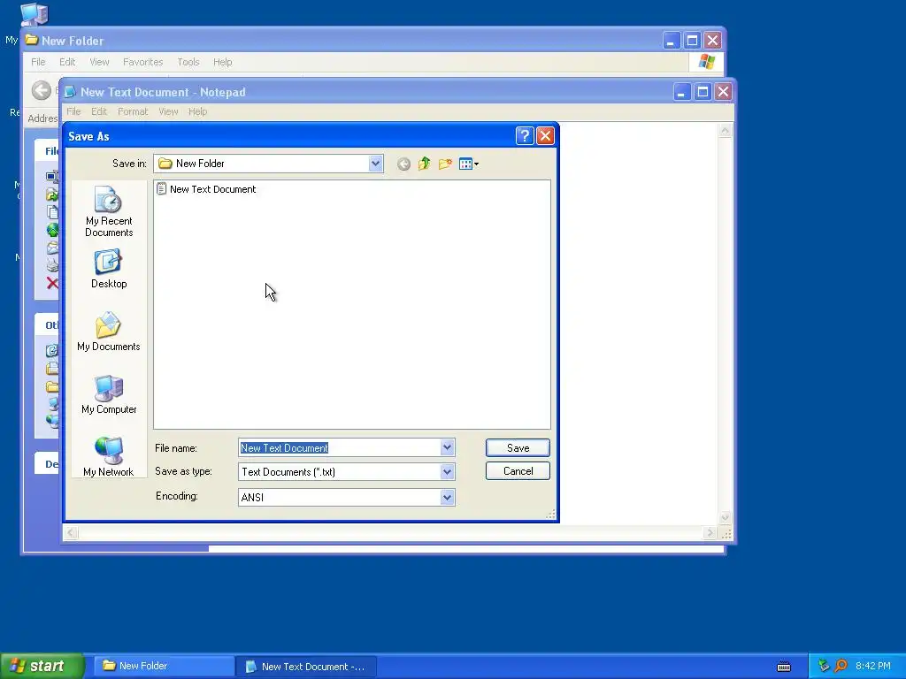Open Tools menu in New Folder window
The image size is (906, 679).
point(188,62)
